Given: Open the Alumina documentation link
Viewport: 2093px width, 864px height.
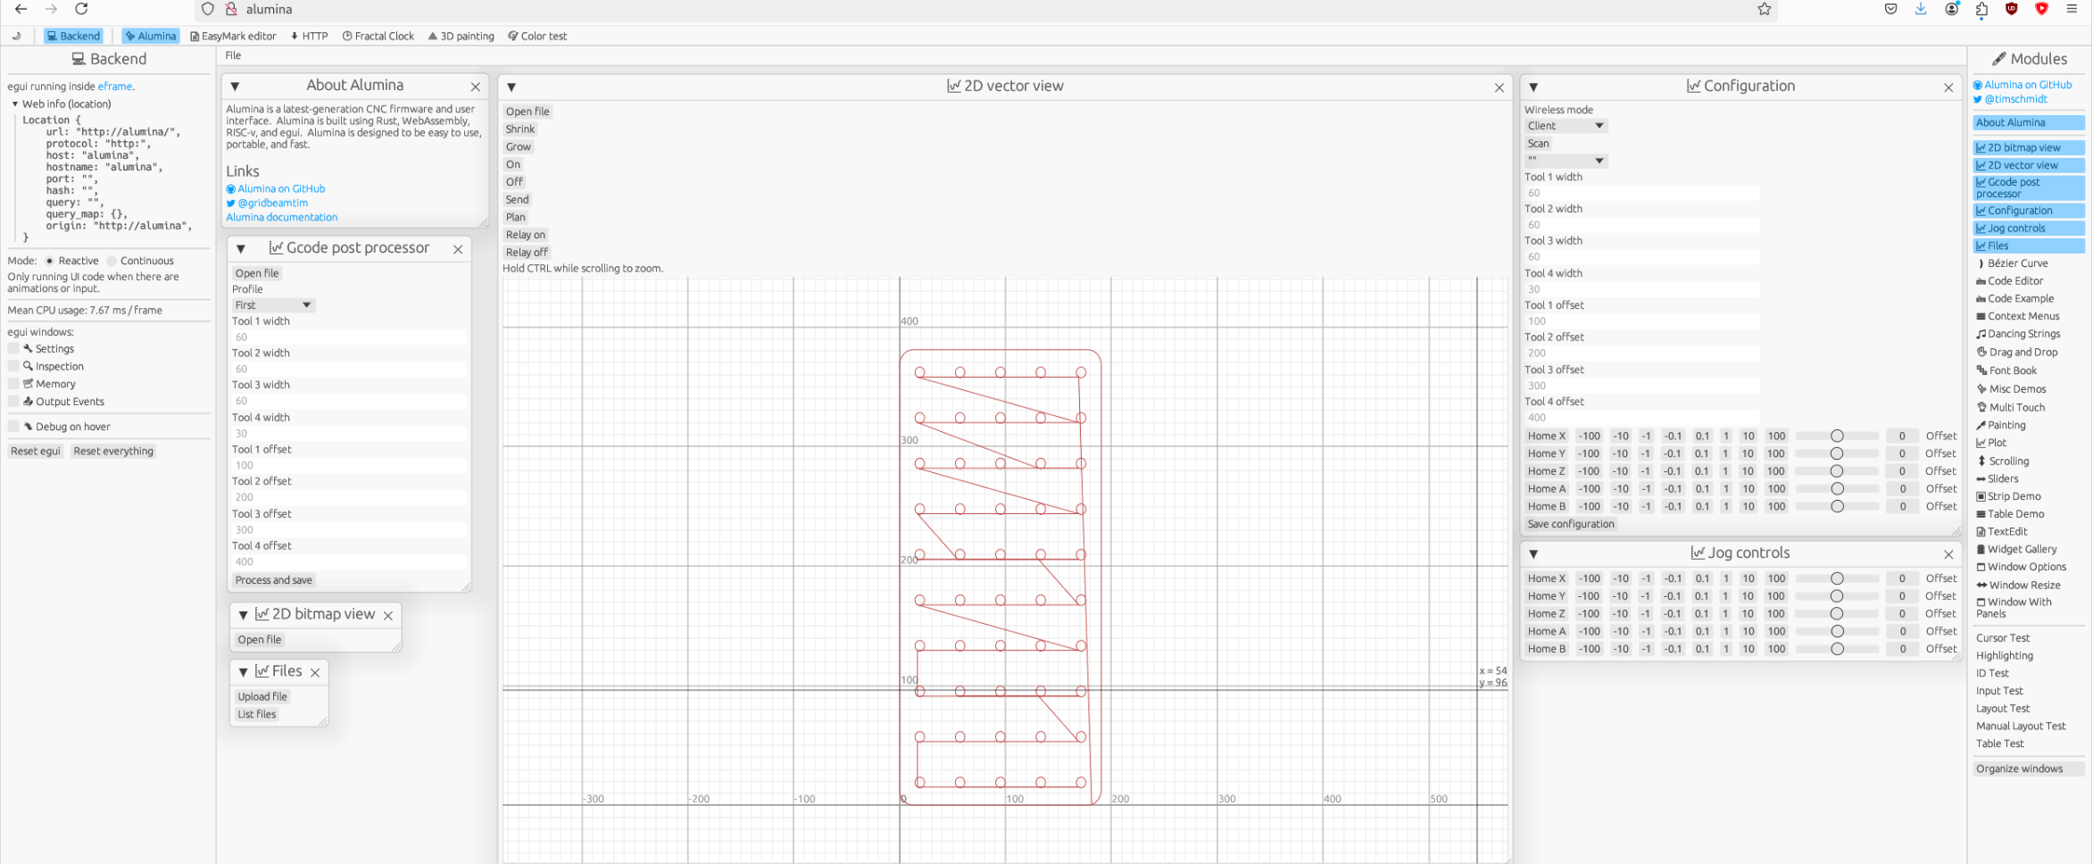Looking at the screenshot, I should click(x=281, y=217).
